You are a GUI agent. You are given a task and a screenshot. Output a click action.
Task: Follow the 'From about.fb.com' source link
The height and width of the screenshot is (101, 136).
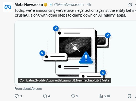point(28,89)
